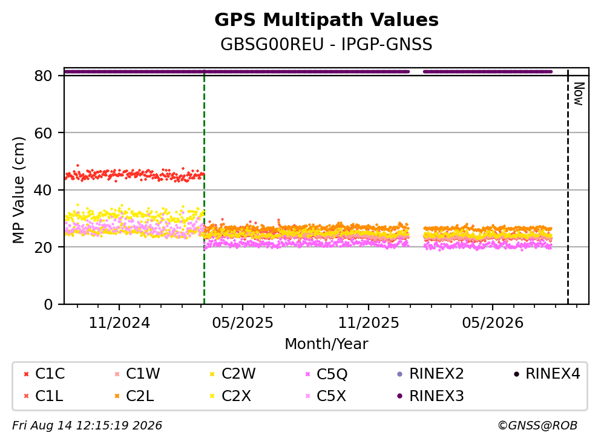
Task: Click the red C1C data cluster
Action: (134, 175)
